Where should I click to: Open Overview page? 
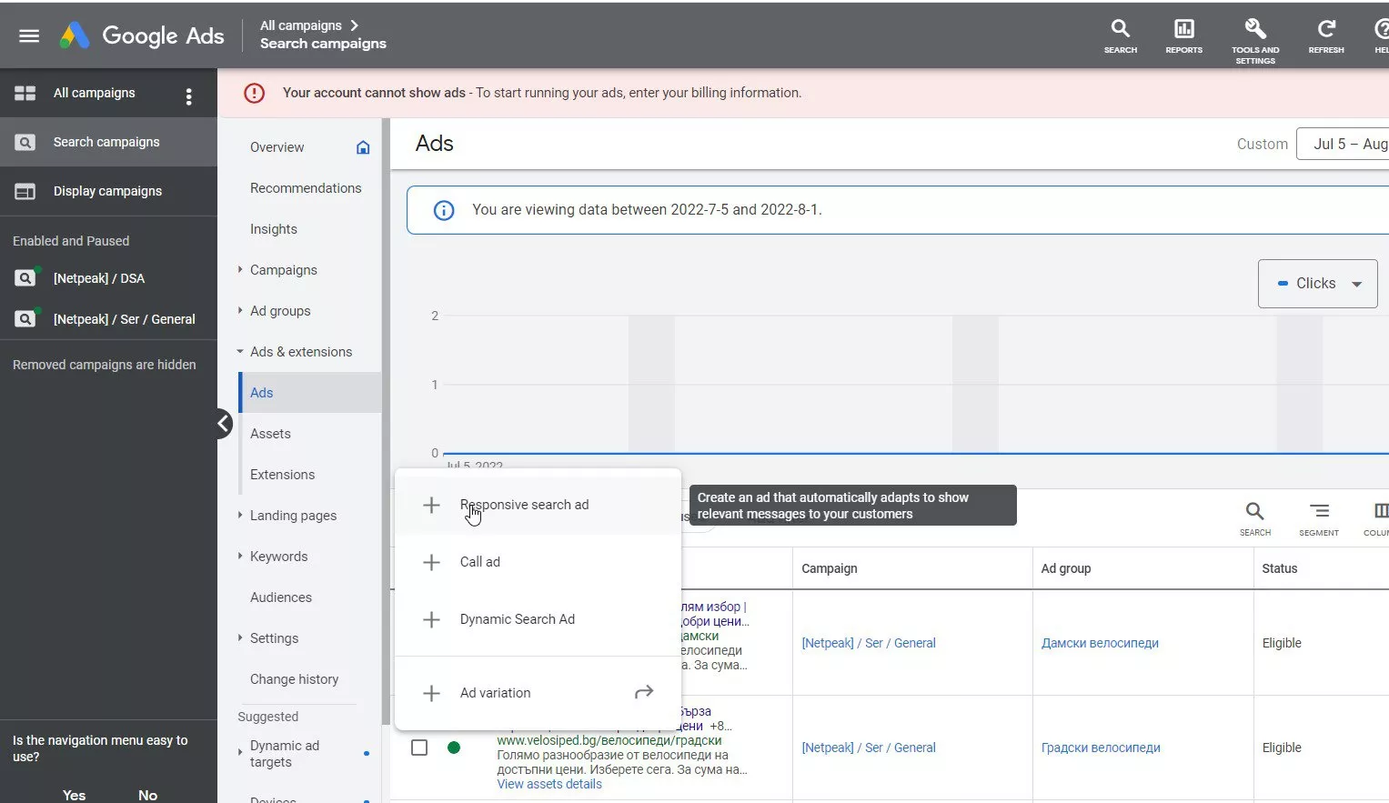pos(277,147)
